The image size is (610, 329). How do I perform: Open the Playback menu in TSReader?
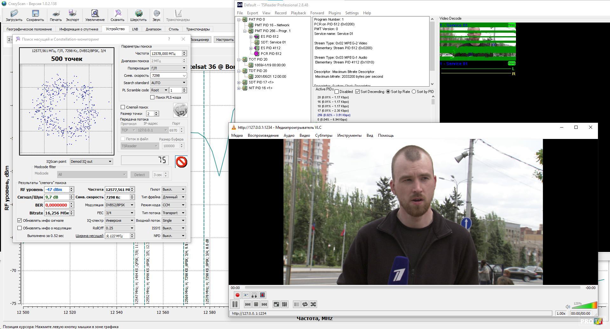click(298, 13)
